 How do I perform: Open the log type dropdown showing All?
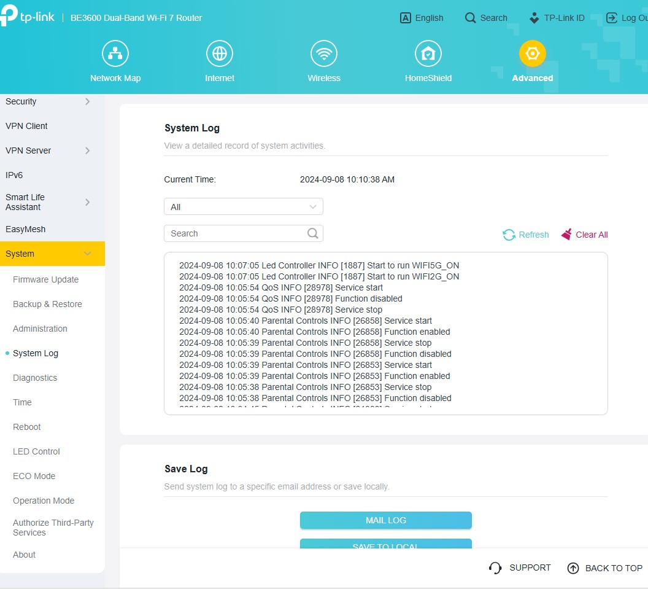coord(243,207)
